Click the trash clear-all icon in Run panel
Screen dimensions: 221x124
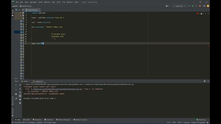[20, 103]
